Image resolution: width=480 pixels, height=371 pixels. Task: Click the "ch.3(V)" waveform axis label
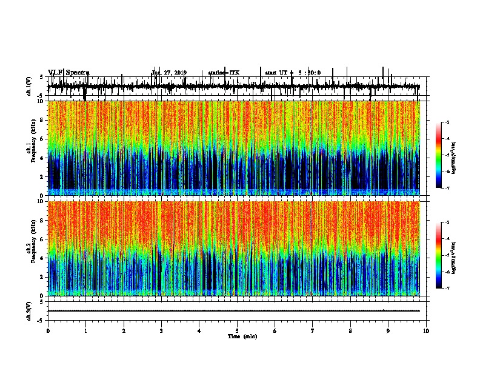tap(28, 311)
